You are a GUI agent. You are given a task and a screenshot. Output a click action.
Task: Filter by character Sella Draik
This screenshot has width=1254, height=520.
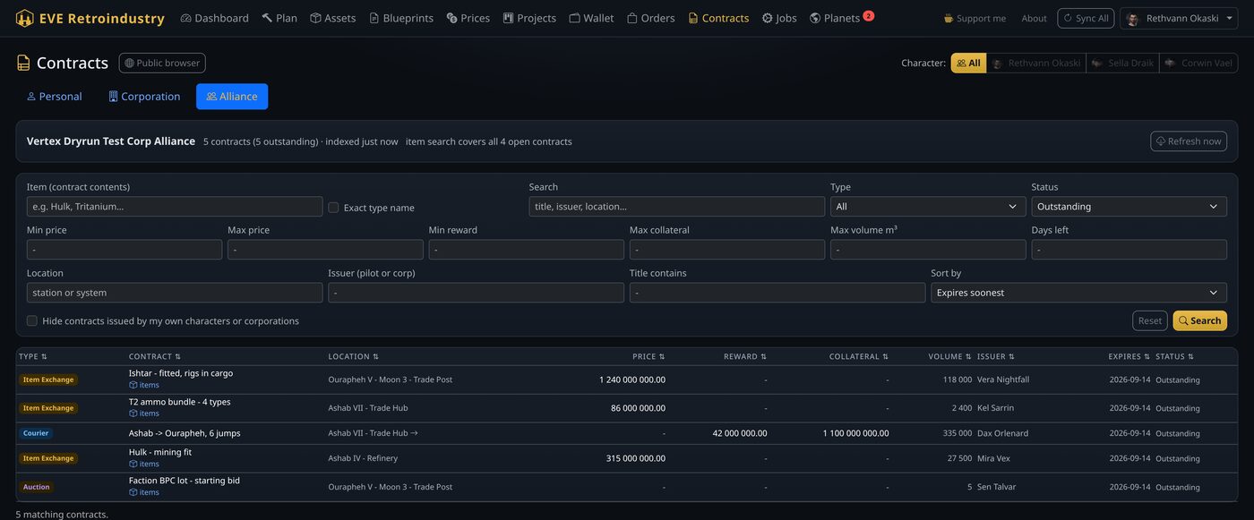[x=1122, y=63]
